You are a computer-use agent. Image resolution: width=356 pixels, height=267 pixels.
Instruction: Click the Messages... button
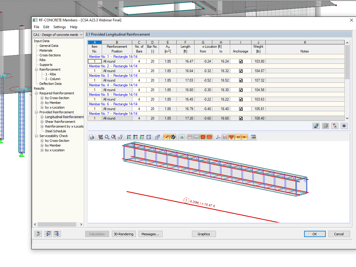[x=150, y=234]
